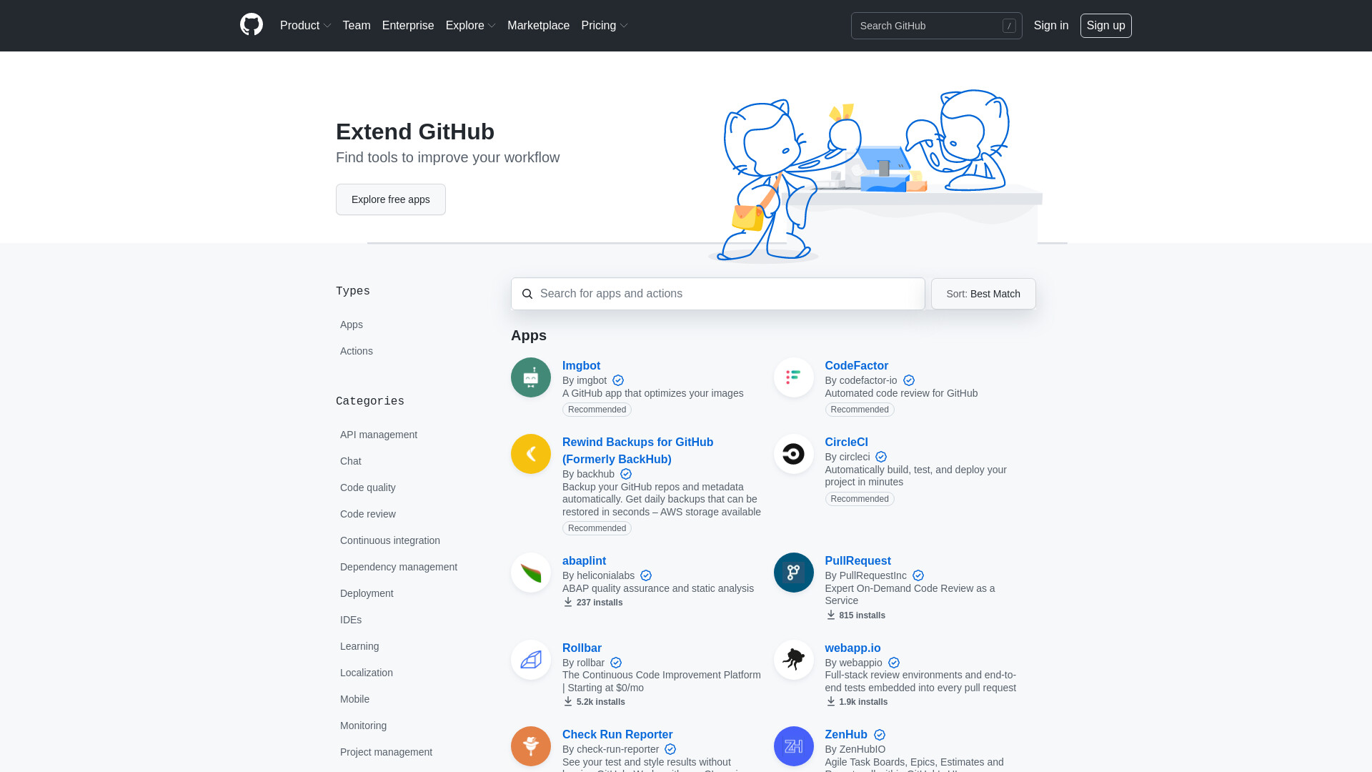Select the Code quality category
Screen dimensions: 1372x772
click(368, 488)
